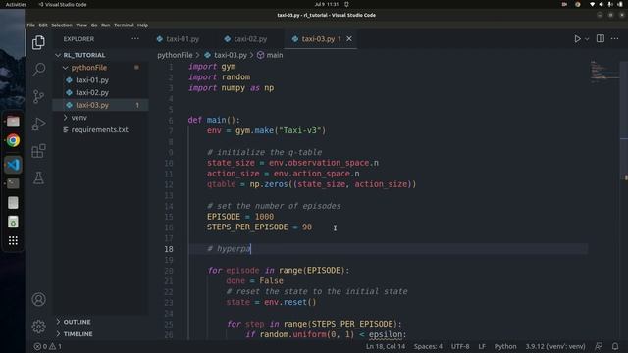This screenshot has width=628, height=353.
Task: Open the Terminal menu
Action: coord(124,25)
